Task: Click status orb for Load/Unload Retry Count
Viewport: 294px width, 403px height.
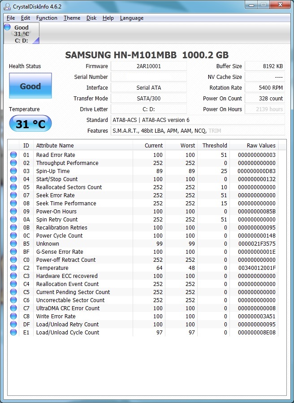Action: (13, 324)
